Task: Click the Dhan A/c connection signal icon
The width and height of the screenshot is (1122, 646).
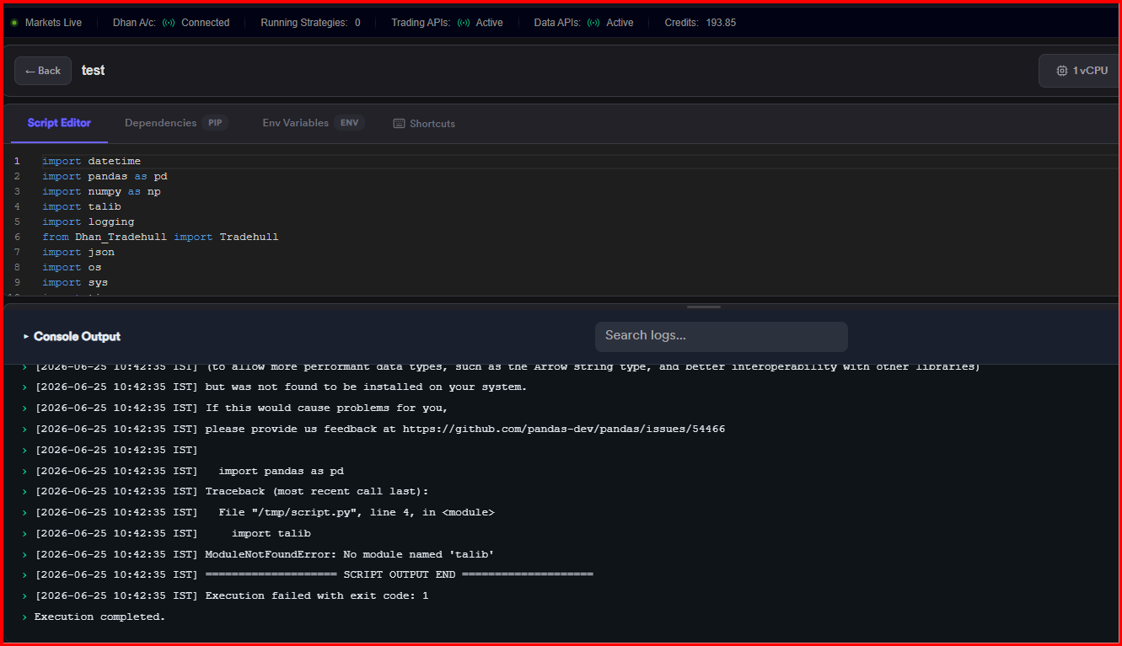Action: [x=169, y=23]
